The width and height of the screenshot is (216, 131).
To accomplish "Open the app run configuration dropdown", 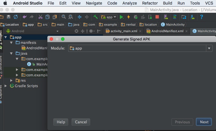I will coord(109,17).
